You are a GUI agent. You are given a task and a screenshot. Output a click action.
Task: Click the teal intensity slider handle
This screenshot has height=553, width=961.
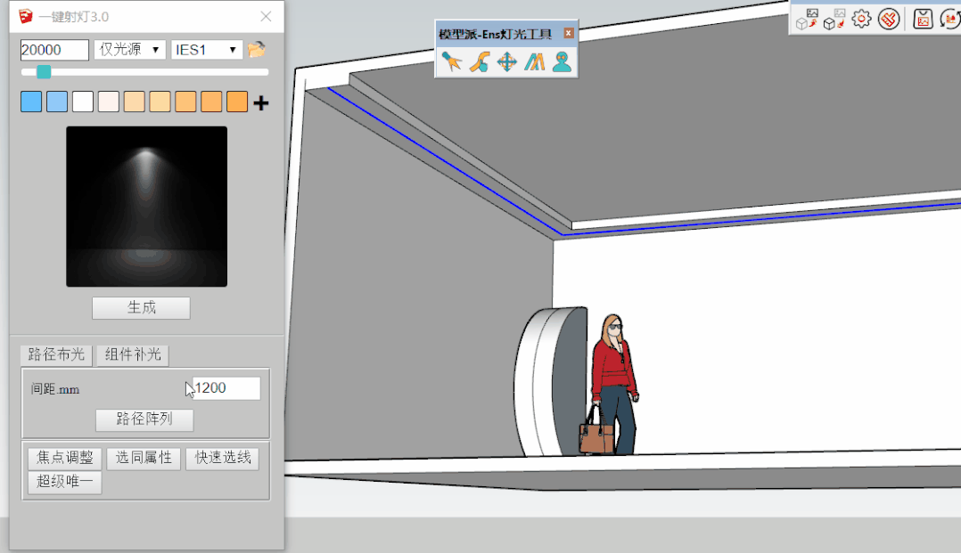pyautogui.click(x=44, y=72)
